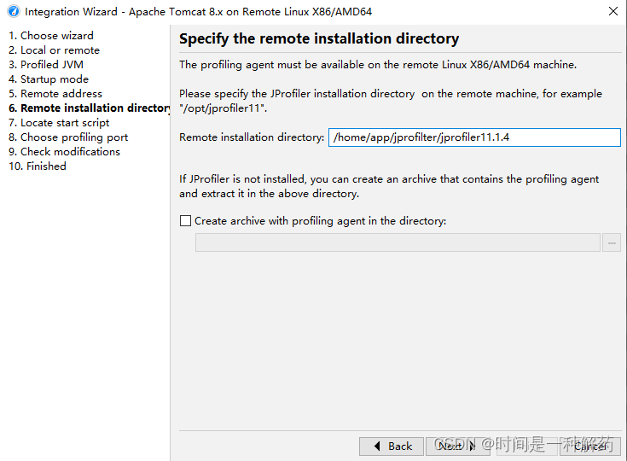Select step 2. Local or remote

click(x=54, y=50)
